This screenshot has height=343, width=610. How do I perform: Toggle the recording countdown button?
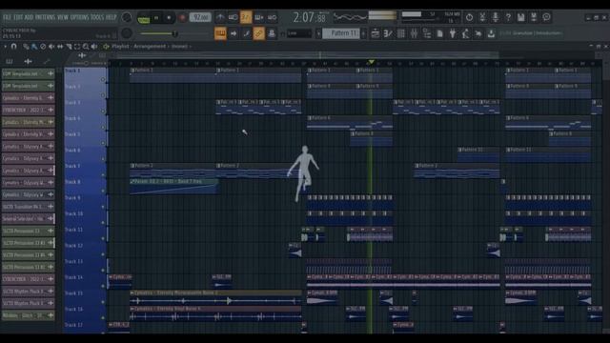pos(246,17)
